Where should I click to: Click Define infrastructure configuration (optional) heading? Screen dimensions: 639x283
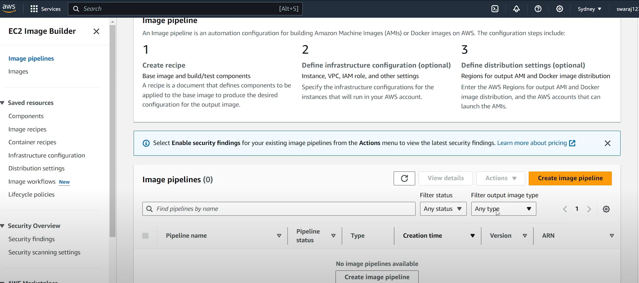[x=376, y=65]
